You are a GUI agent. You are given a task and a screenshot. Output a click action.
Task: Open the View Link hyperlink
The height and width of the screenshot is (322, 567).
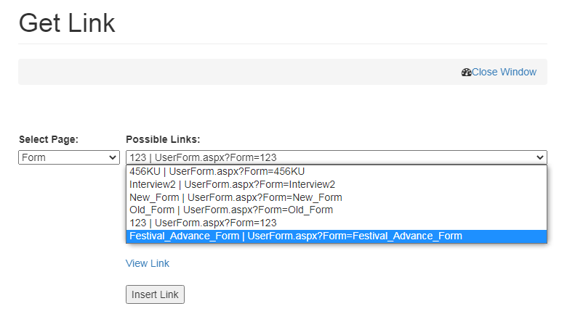tap(148, 263)
